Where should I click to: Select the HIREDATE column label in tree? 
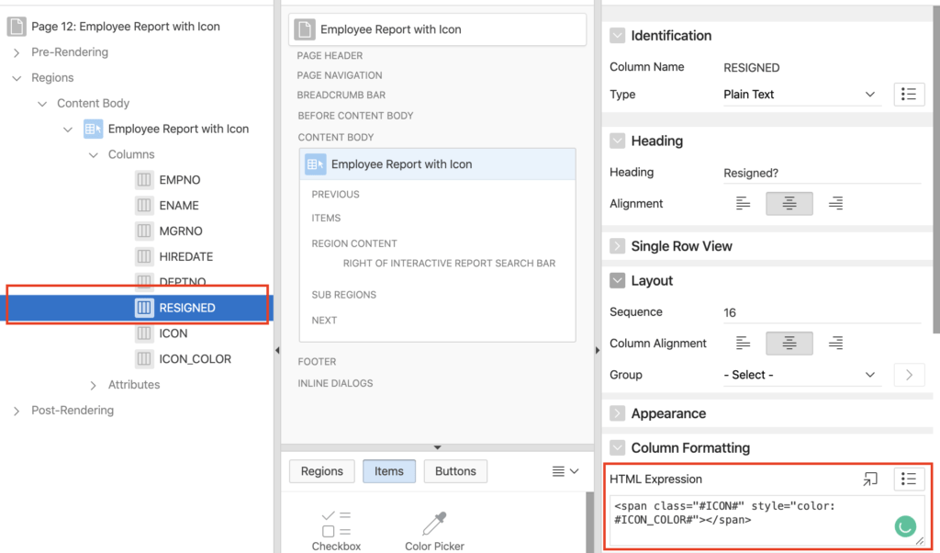click(x=185, y=256)
